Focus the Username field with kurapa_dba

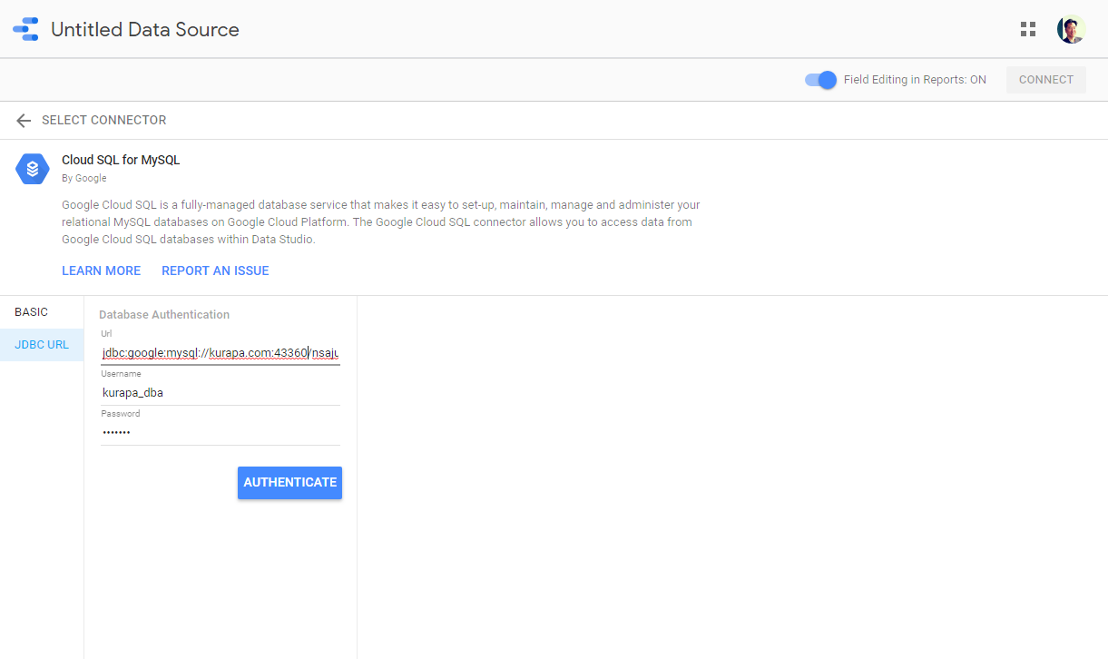pyautogui.click(x=221, y=393)
